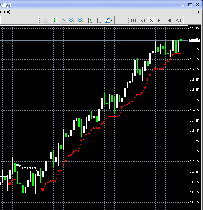Click the 111.35 price scale label
This screenshot has height=210, width=203.
pyautogui.click(x=194, y=161)
